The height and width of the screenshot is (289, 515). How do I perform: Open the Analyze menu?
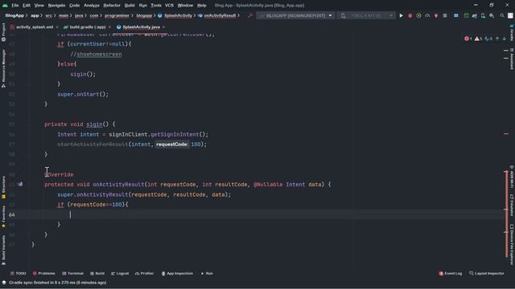(x=91, y=6)
